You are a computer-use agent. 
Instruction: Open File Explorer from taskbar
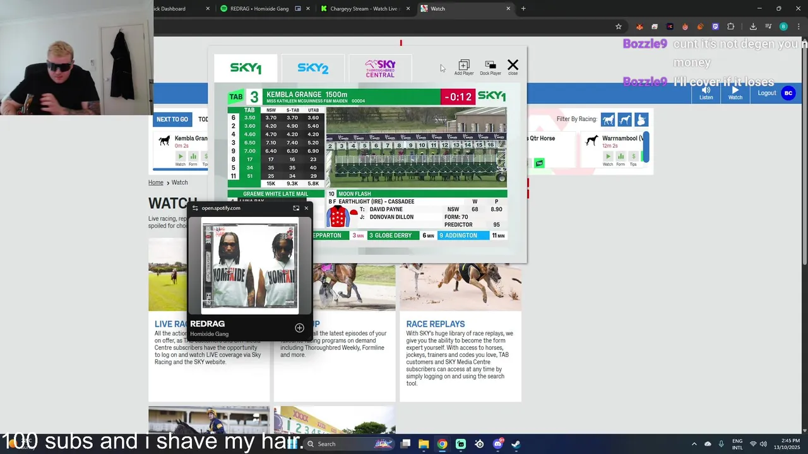[x=424, y=444]
